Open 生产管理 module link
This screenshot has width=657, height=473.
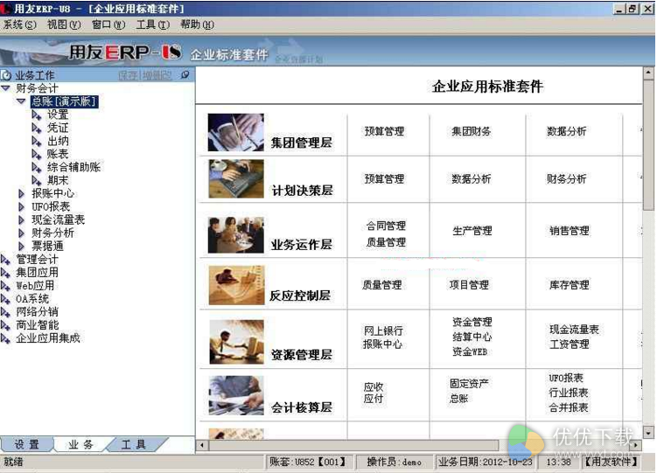(472, 231)
